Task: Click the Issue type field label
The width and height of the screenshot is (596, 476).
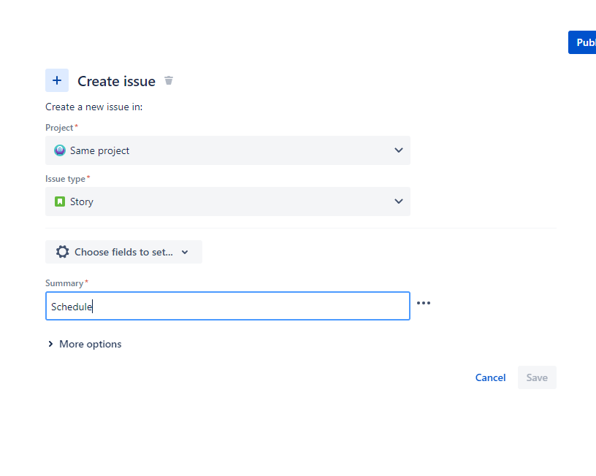Action: [x=66, y=179]
